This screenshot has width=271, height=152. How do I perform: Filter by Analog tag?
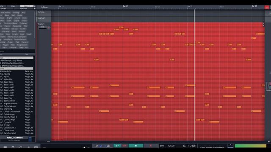point(16,13)
